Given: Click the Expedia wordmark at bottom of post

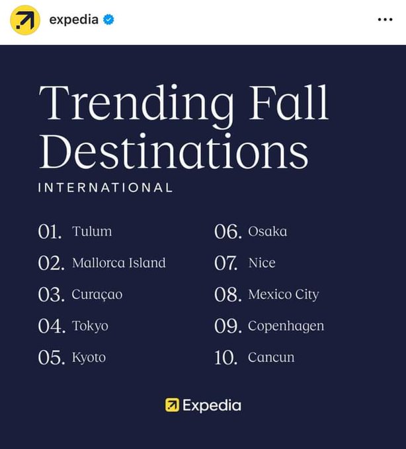Looking at the screenshot, I should click(212, 405).
